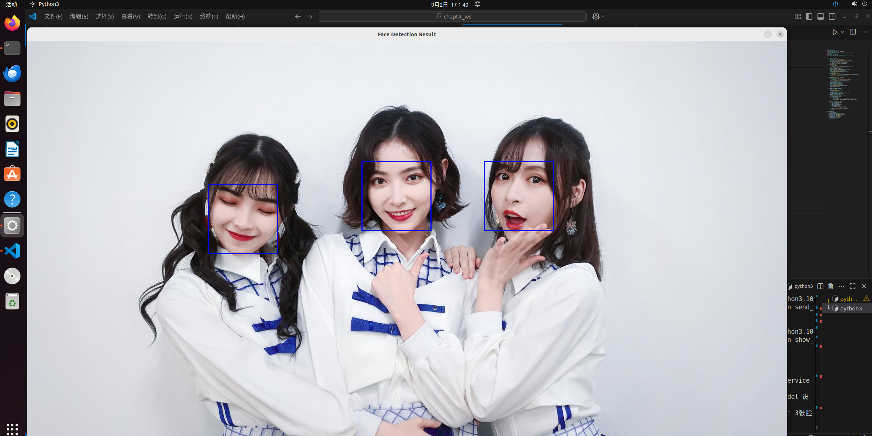This screenshot has width=872, height=436.
Task: Go back with the left arrow
Action: (x=297, y=16)
